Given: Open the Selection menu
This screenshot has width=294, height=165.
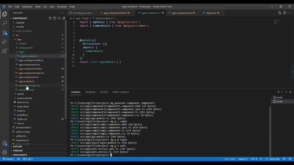Looking at the screenshot, I should point(27,6).
